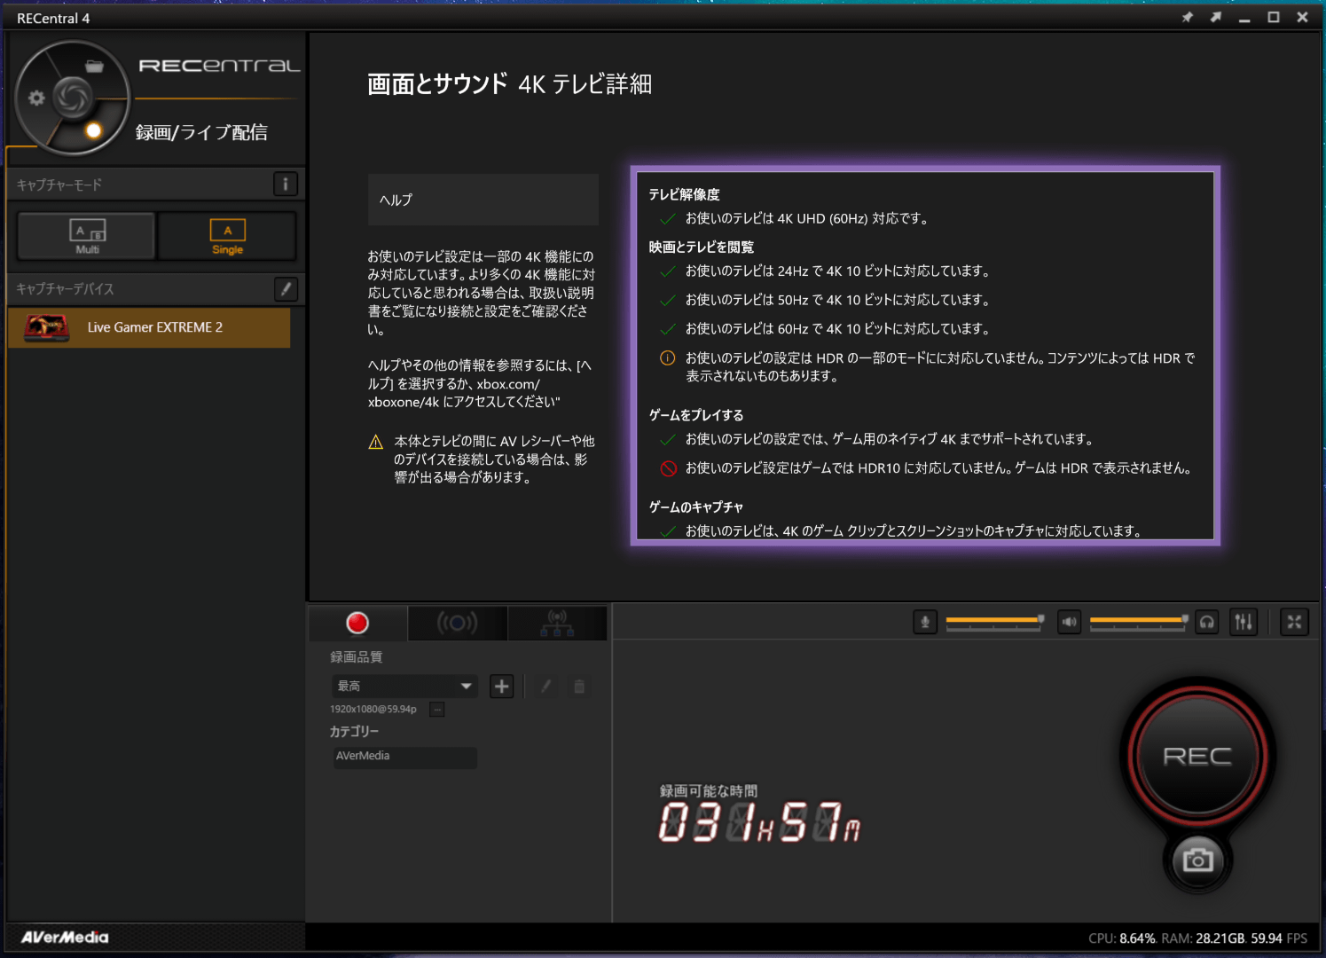The width and height of the screenshot is (1326, 958).
Task: Click the AV receiver warning triangle icon
Action: point(376,442)
